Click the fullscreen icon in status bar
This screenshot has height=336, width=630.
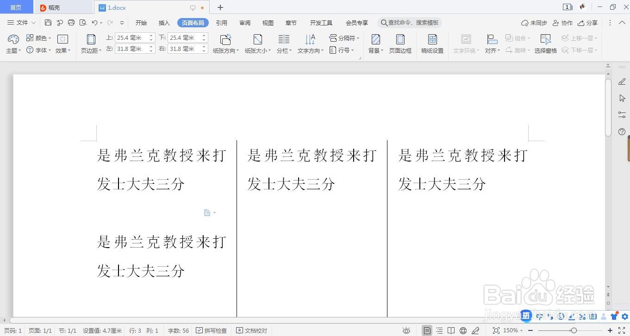622,330
